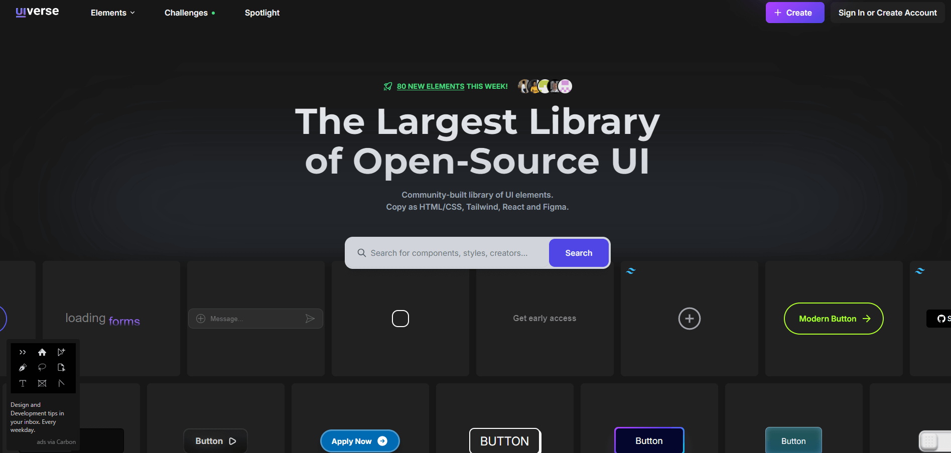951x453 pixels.
Task: Click the green dot next to Challenges
Action: [x=213, y=13]
